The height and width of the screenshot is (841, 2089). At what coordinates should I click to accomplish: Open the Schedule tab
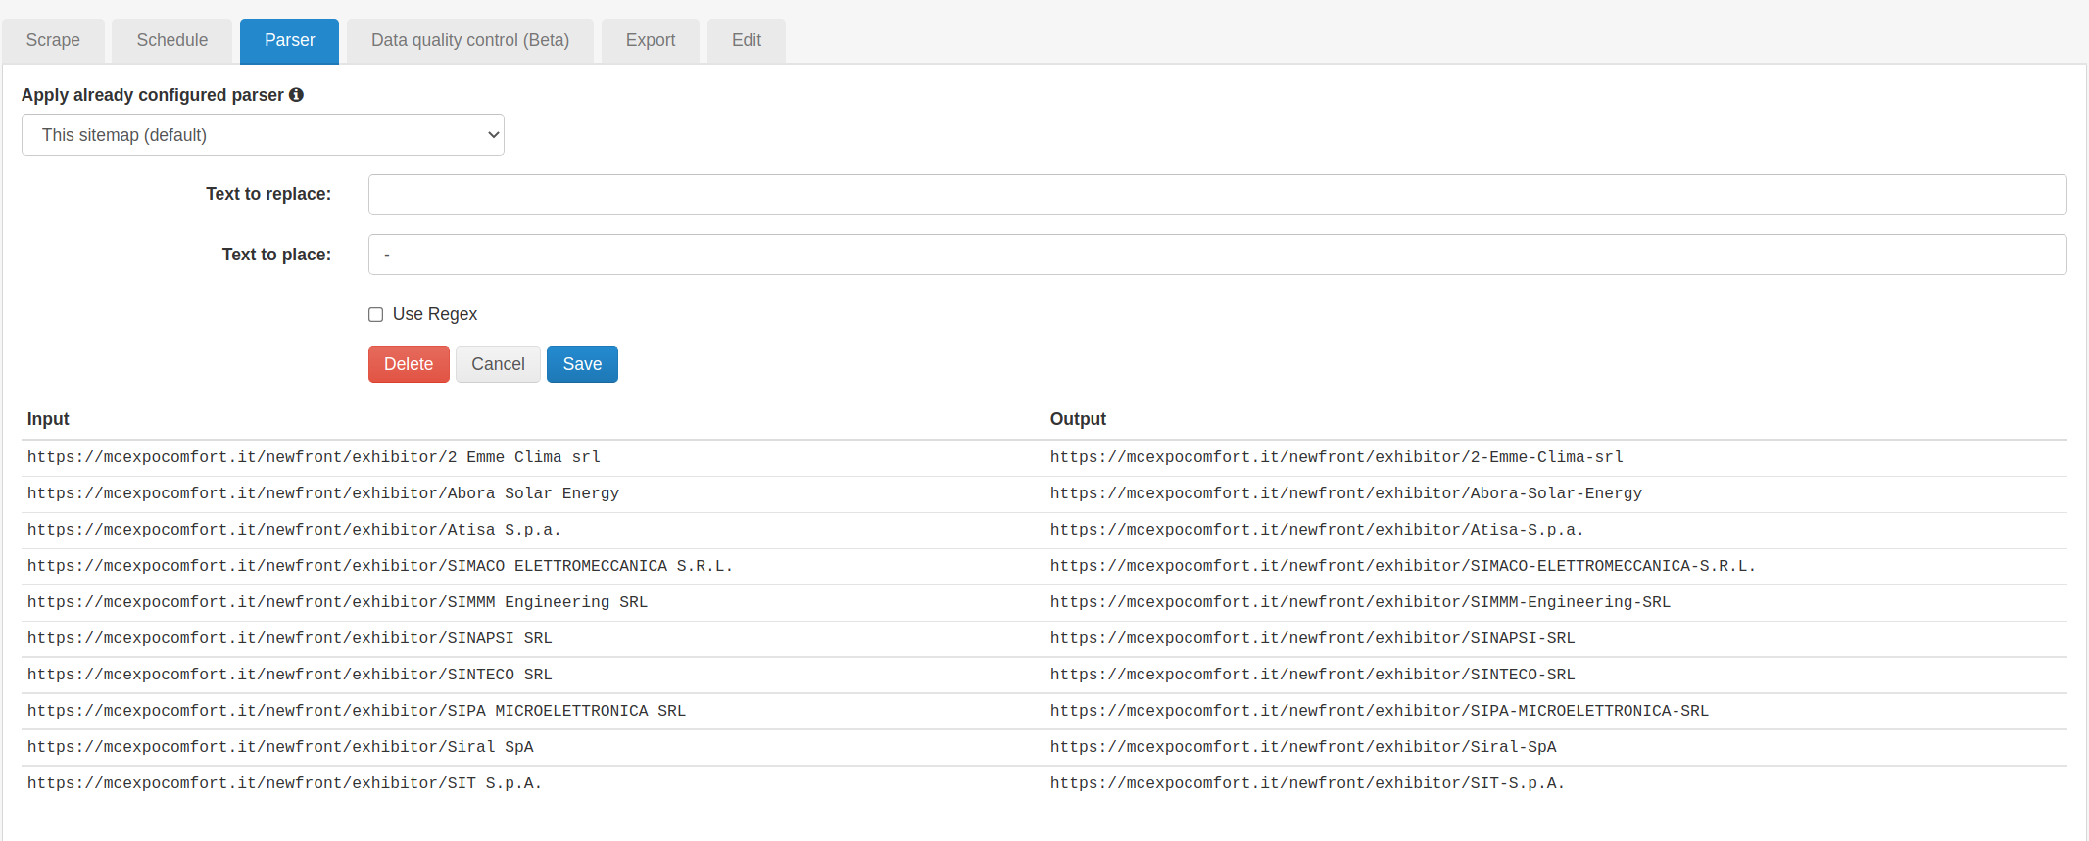[x=172, y=40]
